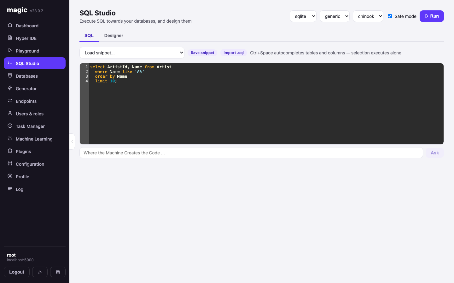Click the database icon button beside Logout
The image size is (454, 283).
[x=58, y=272]
